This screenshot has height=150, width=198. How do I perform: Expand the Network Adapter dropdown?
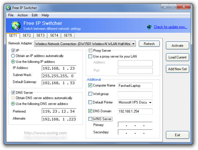pyautogui.click(x=133, y=44)
